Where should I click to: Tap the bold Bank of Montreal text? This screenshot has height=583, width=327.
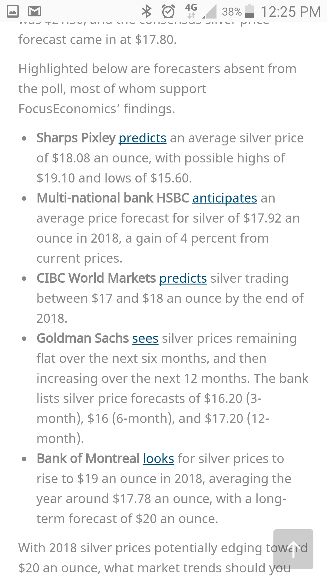(88, 459)
